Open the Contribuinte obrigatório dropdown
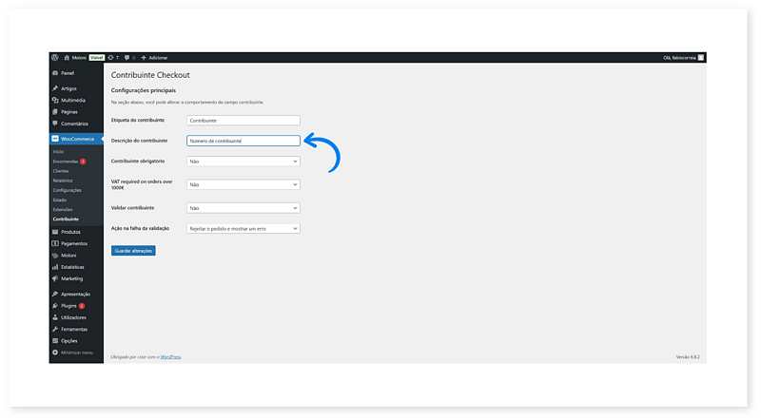Viewport: 761px width, 420px height. tap(244, 162)
